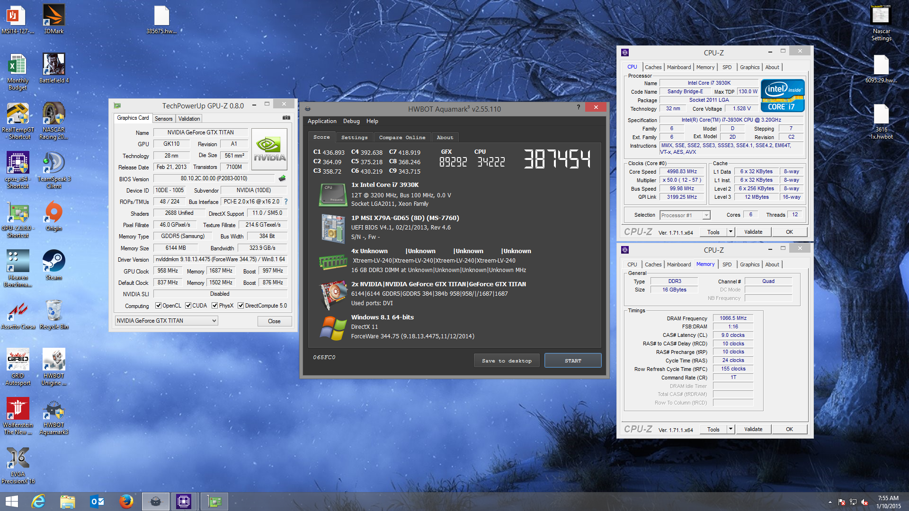The height and width of the screenshot is (511, 909).
Task: Open the NASCAR Racing desktop icon
Action: pyautogui.click(x=53, y=121)
